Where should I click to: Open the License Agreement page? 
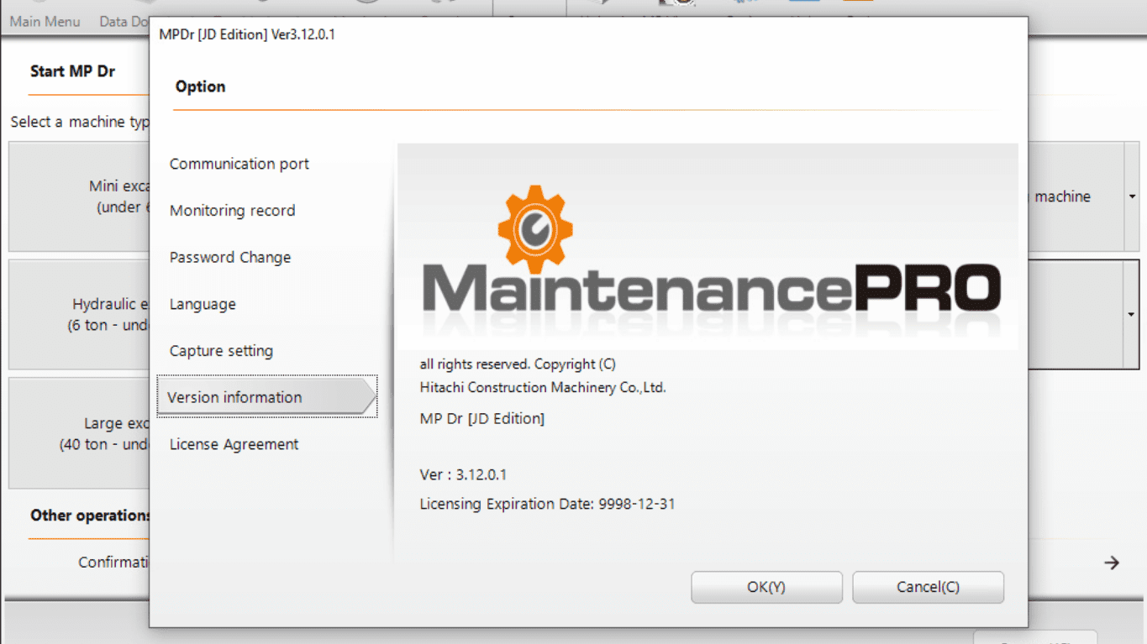coord(234,444)
